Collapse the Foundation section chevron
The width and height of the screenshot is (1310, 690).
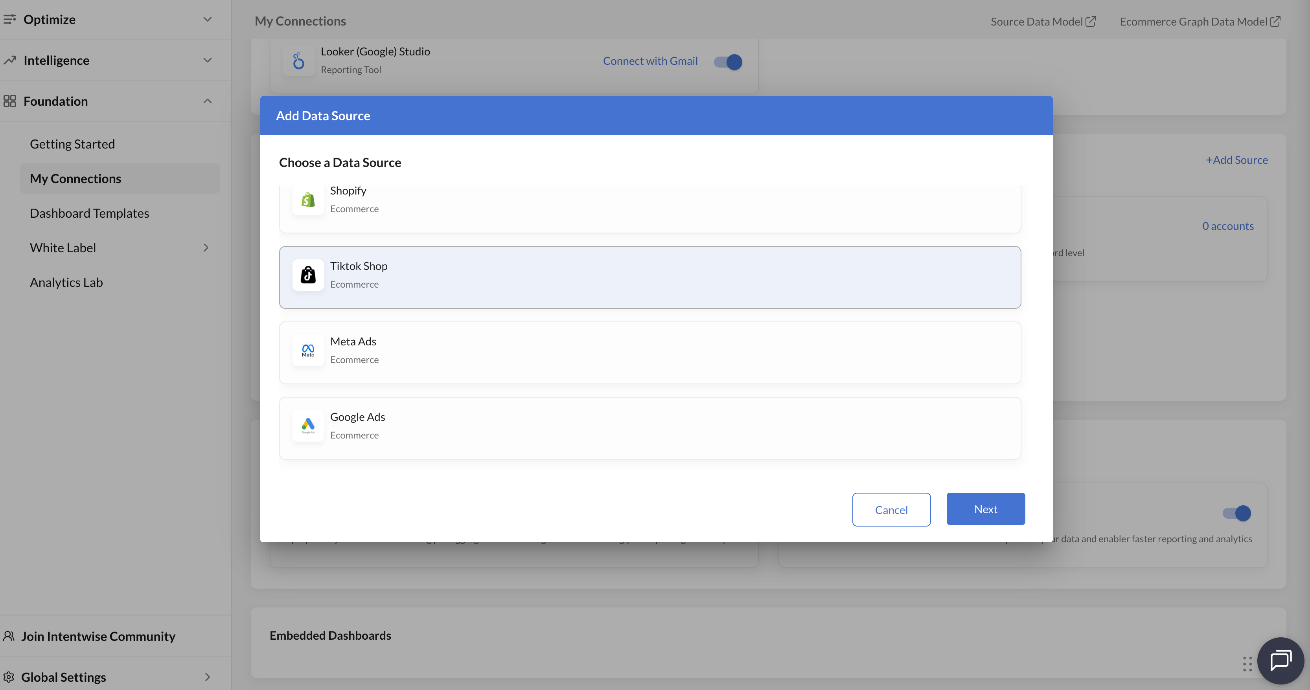[208, 101]
